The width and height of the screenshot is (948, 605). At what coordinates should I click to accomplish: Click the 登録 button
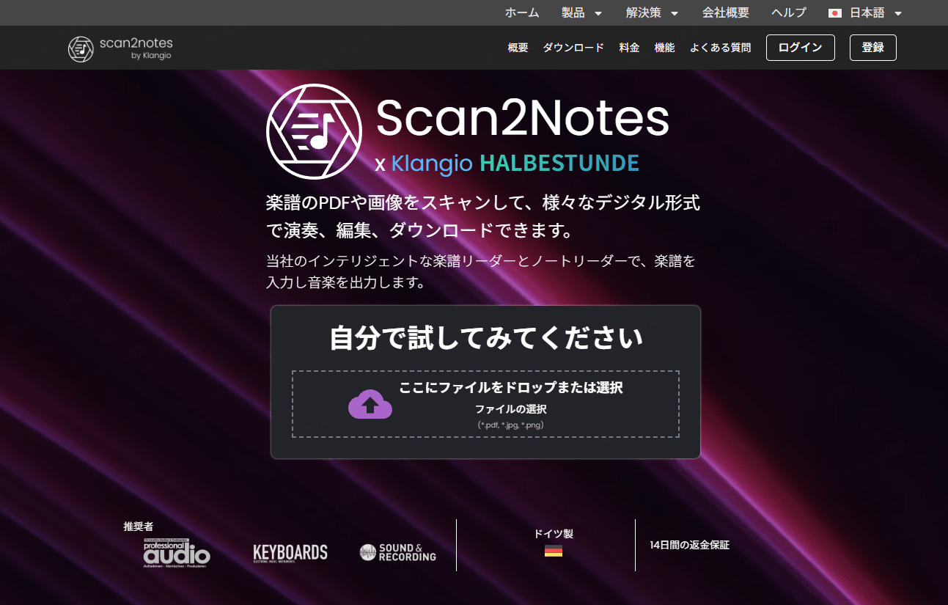click(873, 48)
